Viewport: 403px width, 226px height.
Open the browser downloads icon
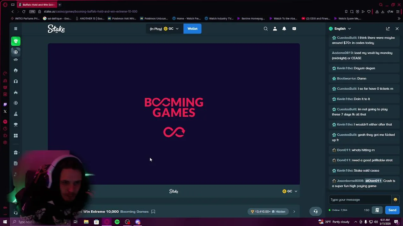click(383, 12)
